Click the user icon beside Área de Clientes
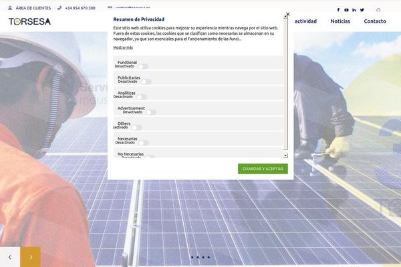Image resolution: width=401 pixels, height=267 pixels. click(10, 8)
